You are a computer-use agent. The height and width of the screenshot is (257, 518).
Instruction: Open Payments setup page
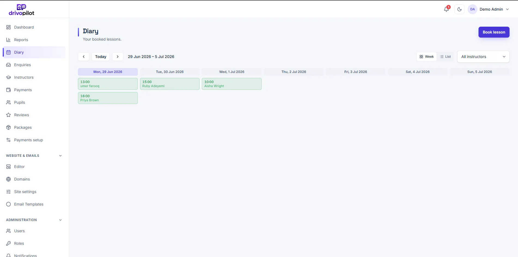[34, 140]
